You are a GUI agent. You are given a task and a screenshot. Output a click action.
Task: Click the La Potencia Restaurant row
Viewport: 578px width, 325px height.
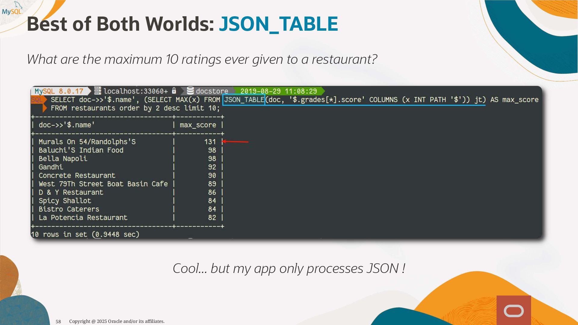click(83, 217)
